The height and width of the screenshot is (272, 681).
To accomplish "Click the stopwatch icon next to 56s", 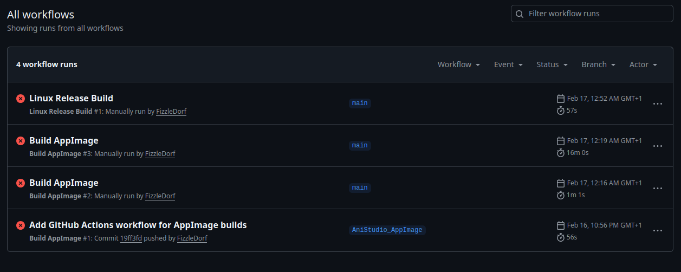I will click(561, 237).
